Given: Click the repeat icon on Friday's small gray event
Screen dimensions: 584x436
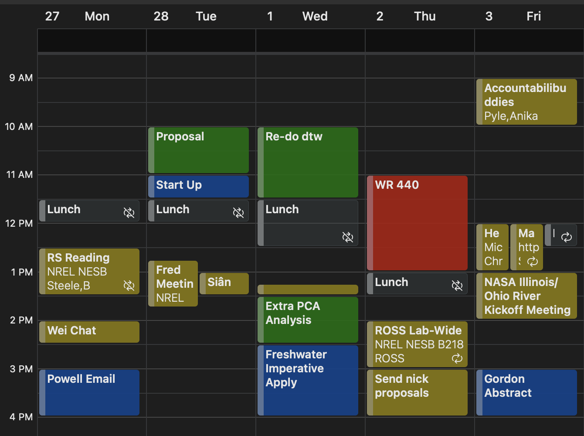Looking at the screenshot, I should [x=567, y=237].
